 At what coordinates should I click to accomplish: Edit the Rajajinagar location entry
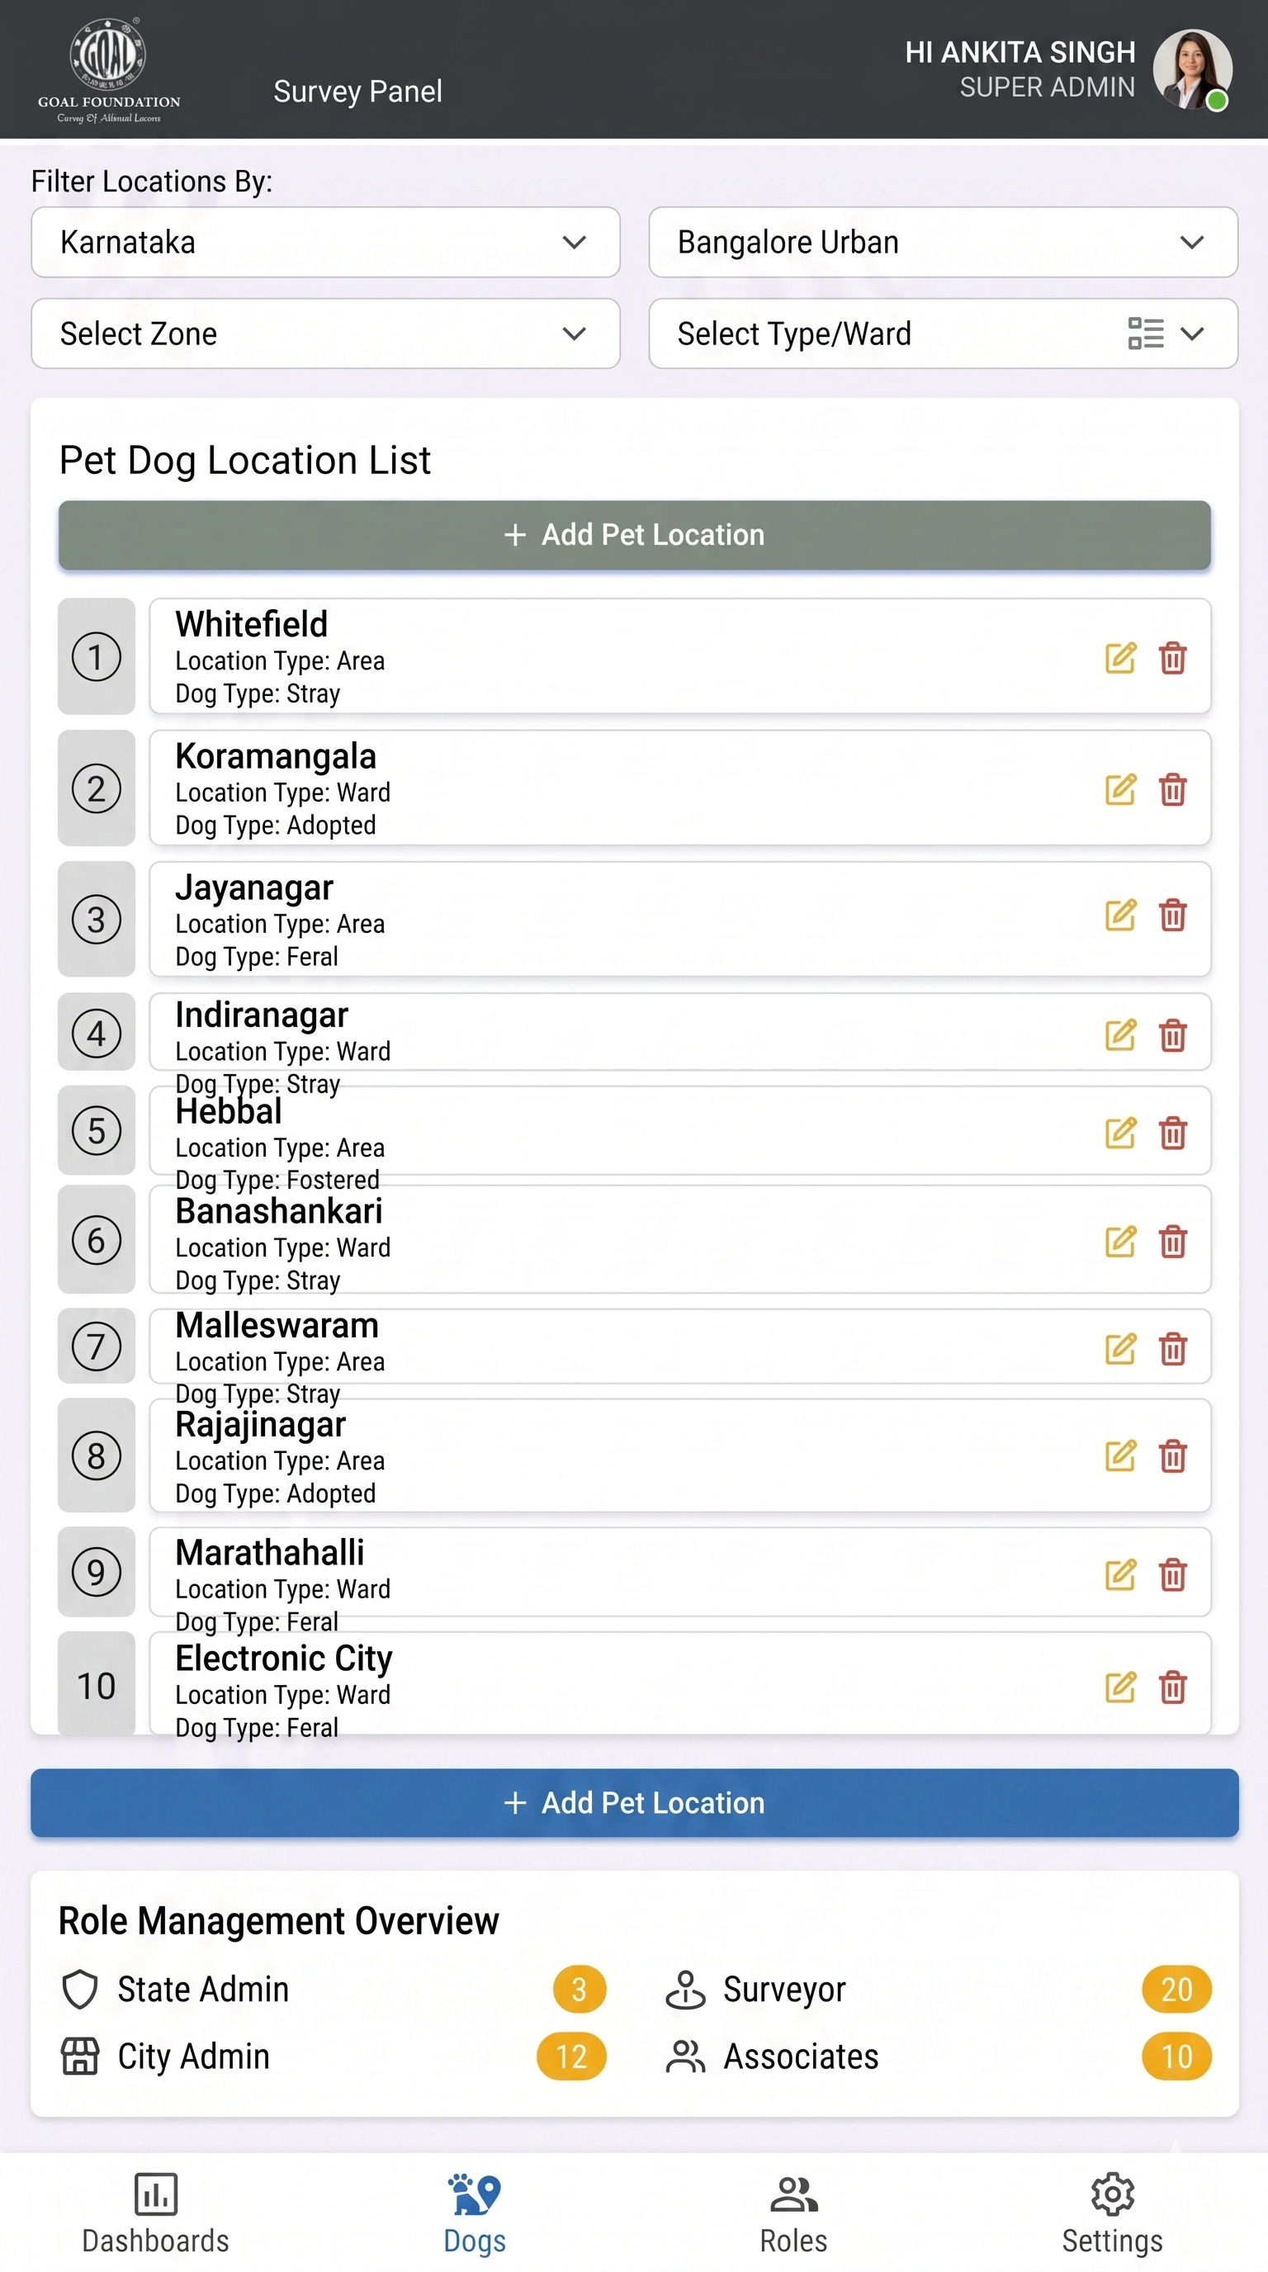click(1120, 1456)
